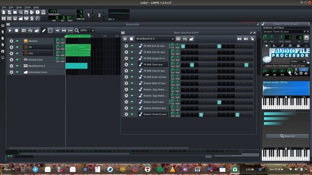This screenshot has width=312, height=175.
Task: Select TR 808 Snare 03.wav track button
Action: tap(153, 77)
